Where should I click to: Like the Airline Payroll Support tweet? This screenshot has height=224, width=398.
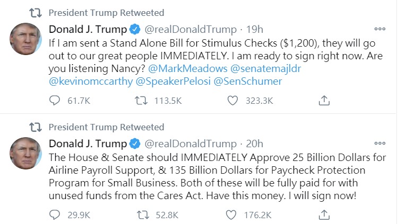point(231,214)
